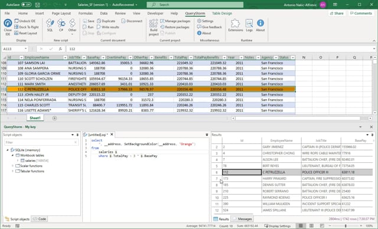Viewport: 378px width, 229px height.
Task: Click the Build project icon
Action: pyautogui.click(x=154, y=27)
